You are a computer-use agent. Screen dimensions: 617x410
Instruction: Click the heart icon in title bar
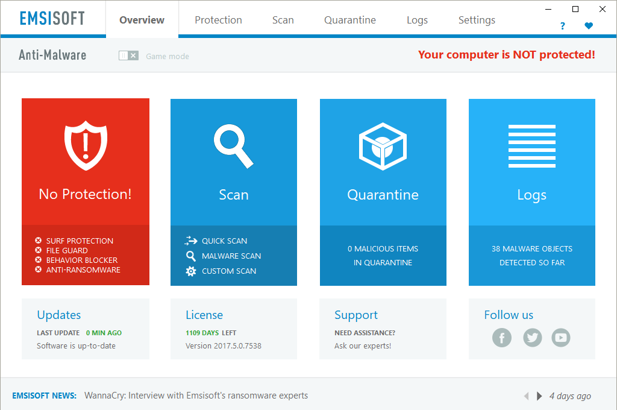[589, 26]
